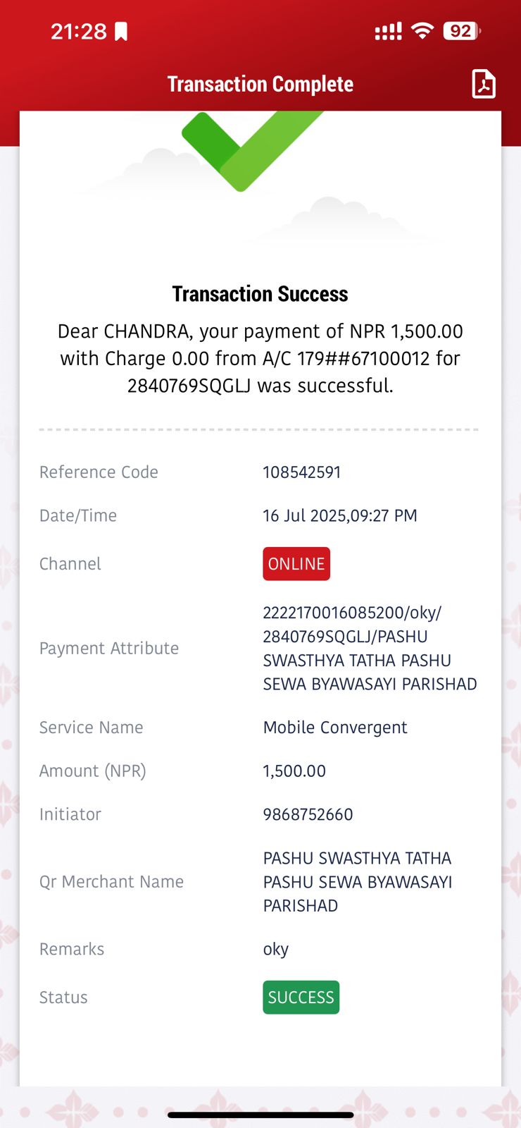The image size is (521, 1128).
Task: Tap the Payment Attribute value text
Action: [370, 649]
